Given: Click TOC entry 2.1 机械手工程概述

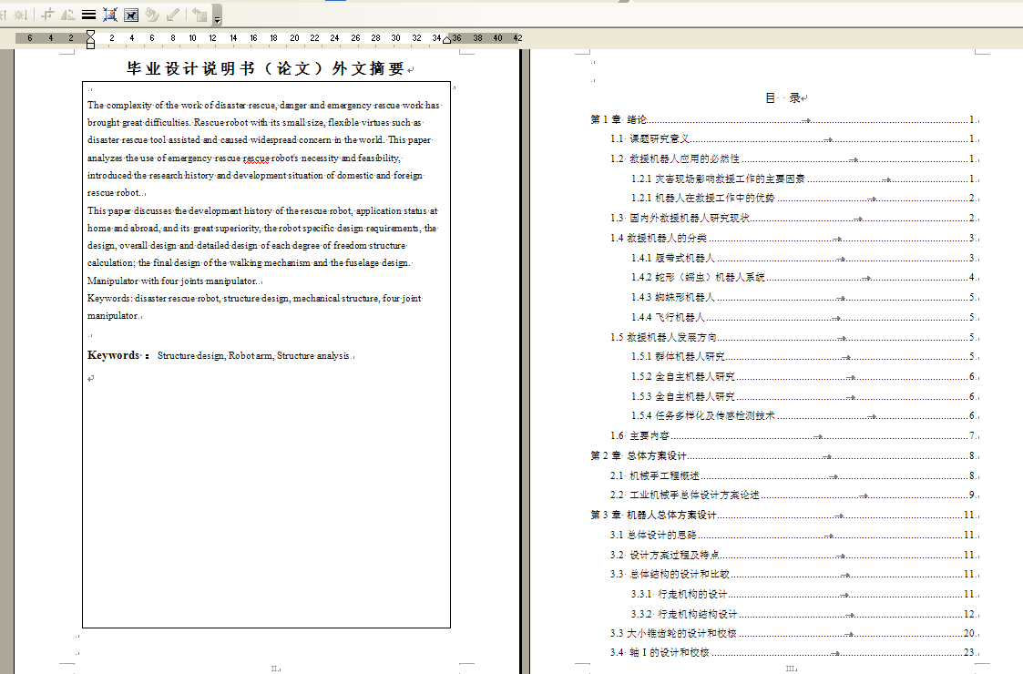Looking at the screenshot, I should tap(792, 475).
